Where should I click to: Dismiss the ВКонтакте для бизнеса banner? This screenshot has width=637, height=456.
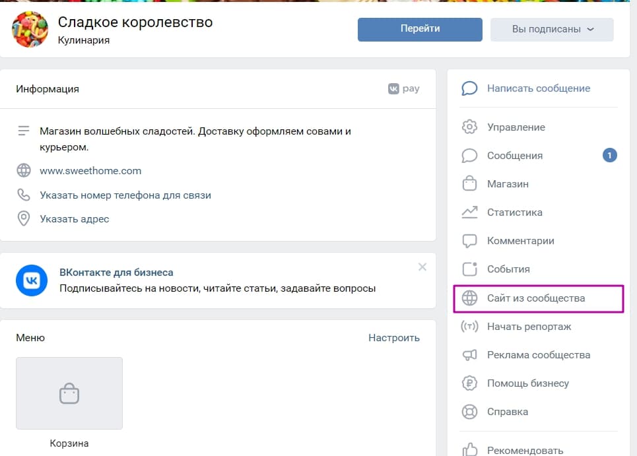pyautogui.click(x=422, y=267)
